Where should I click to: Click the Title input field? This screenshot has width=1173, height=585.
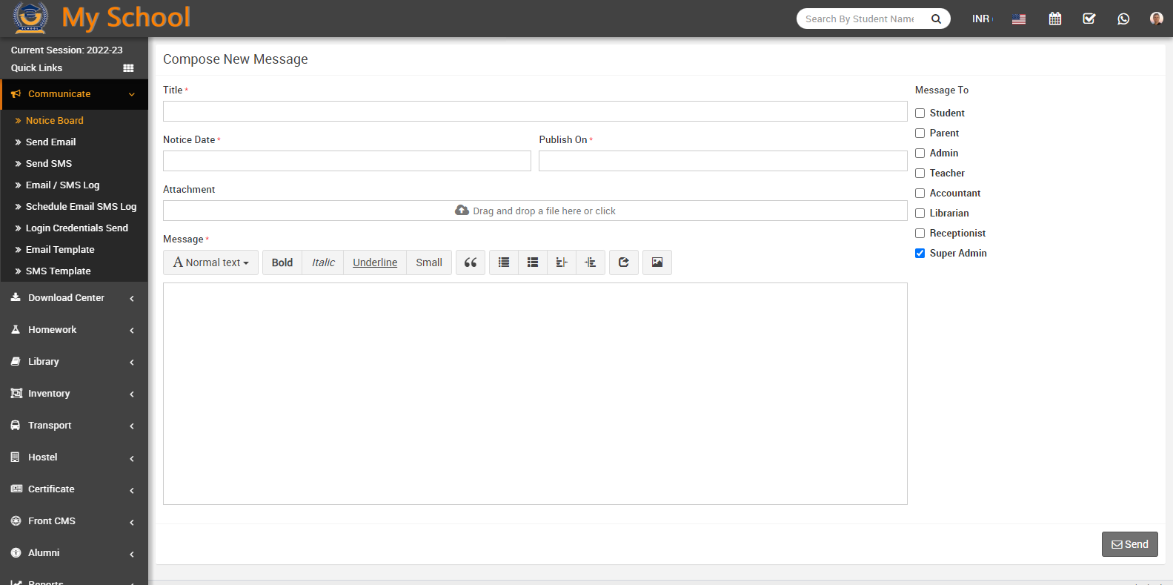tap(534, 111)
